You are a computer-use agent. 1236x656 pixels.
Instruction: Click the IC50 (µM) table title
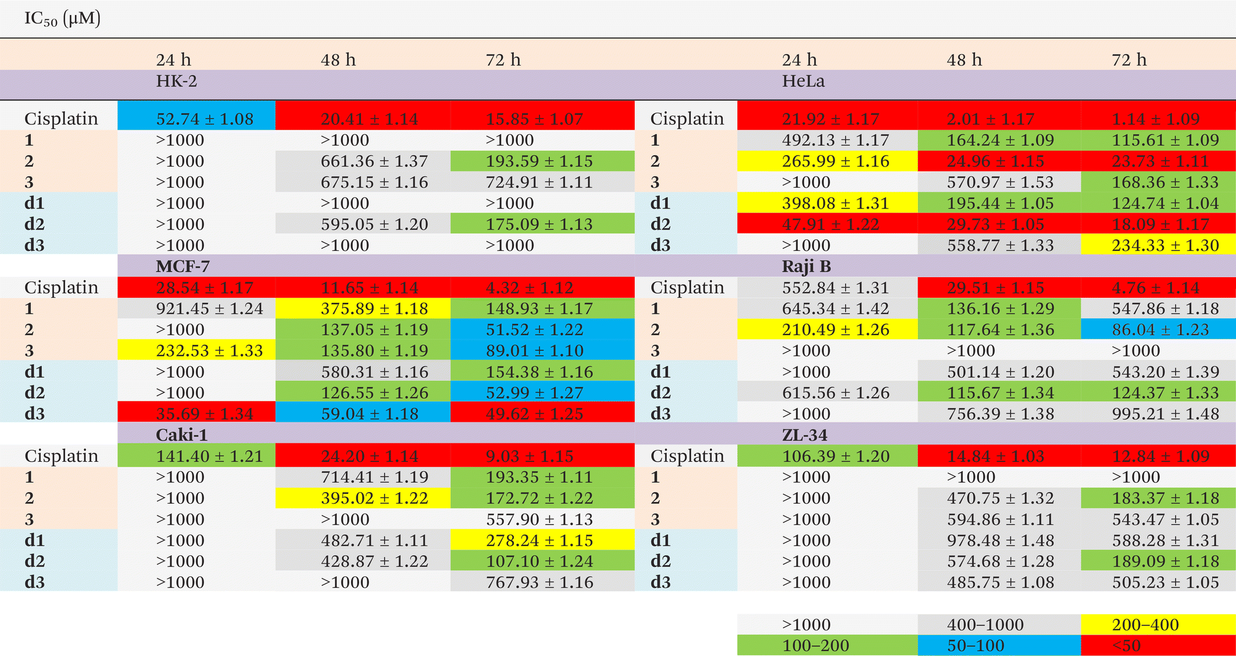point(62,19)
